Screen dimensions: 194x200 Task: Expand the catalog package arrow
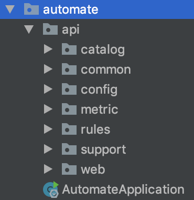tap(48, 49)
